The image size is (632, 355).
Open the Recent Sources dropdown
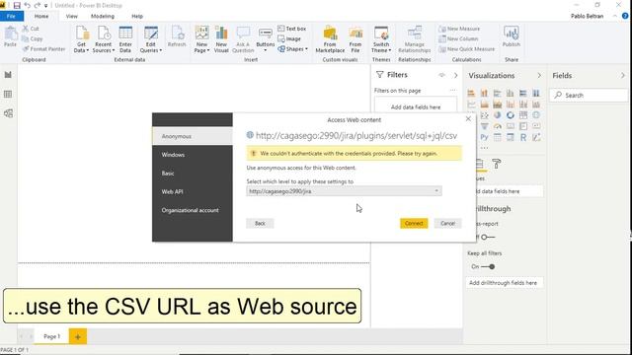point(103,39)
